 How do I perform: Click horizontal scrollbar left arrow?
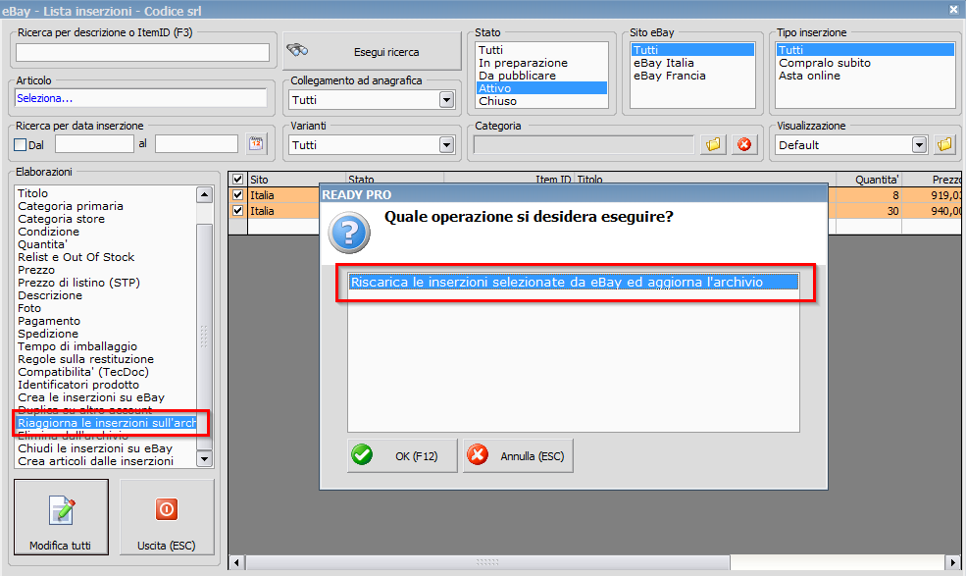[237, 562]
